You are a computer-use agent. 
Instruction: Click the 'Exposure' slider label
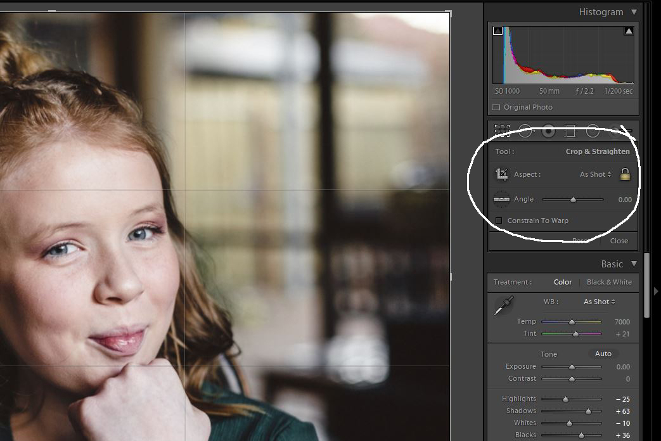tap(520, 366)
